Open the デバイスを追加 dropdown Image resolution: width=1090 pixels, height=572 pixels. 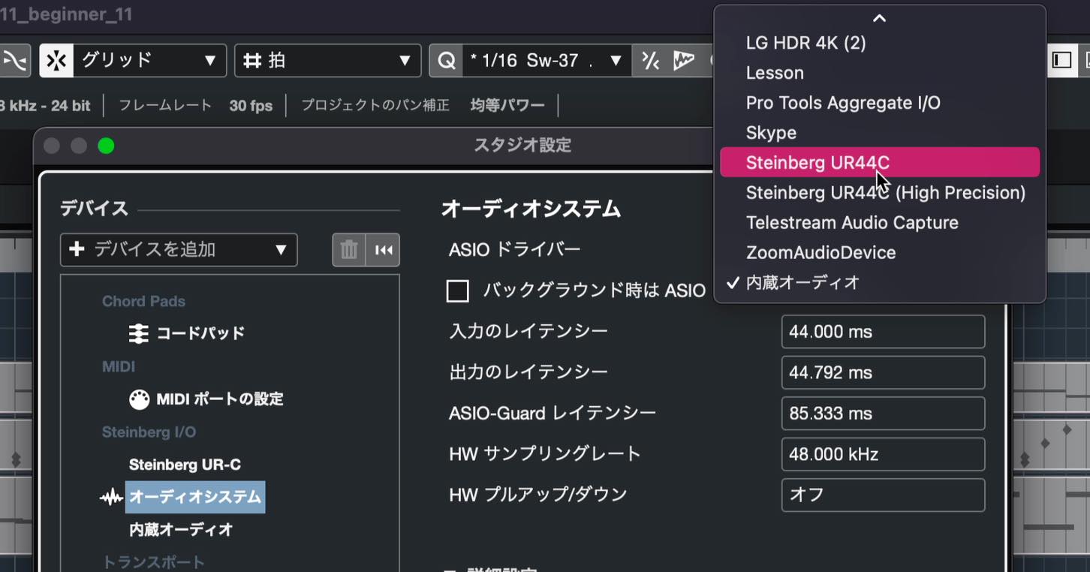pos(179,250)
